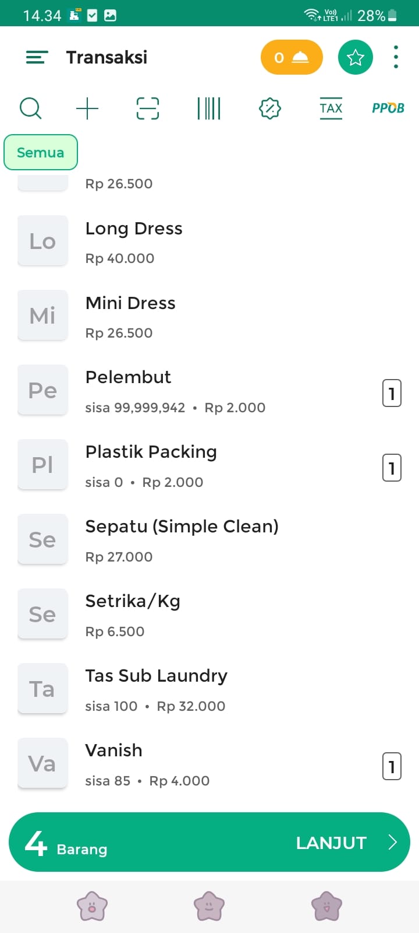Tap the Pelembut quantity counter
Image resolution: width=419 pixels, height=933 pixels.
coord(392,394)
